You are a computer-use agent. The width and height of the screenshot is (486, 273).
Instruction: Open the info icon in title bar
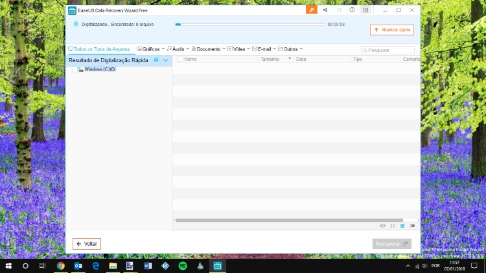coord(352,10)
